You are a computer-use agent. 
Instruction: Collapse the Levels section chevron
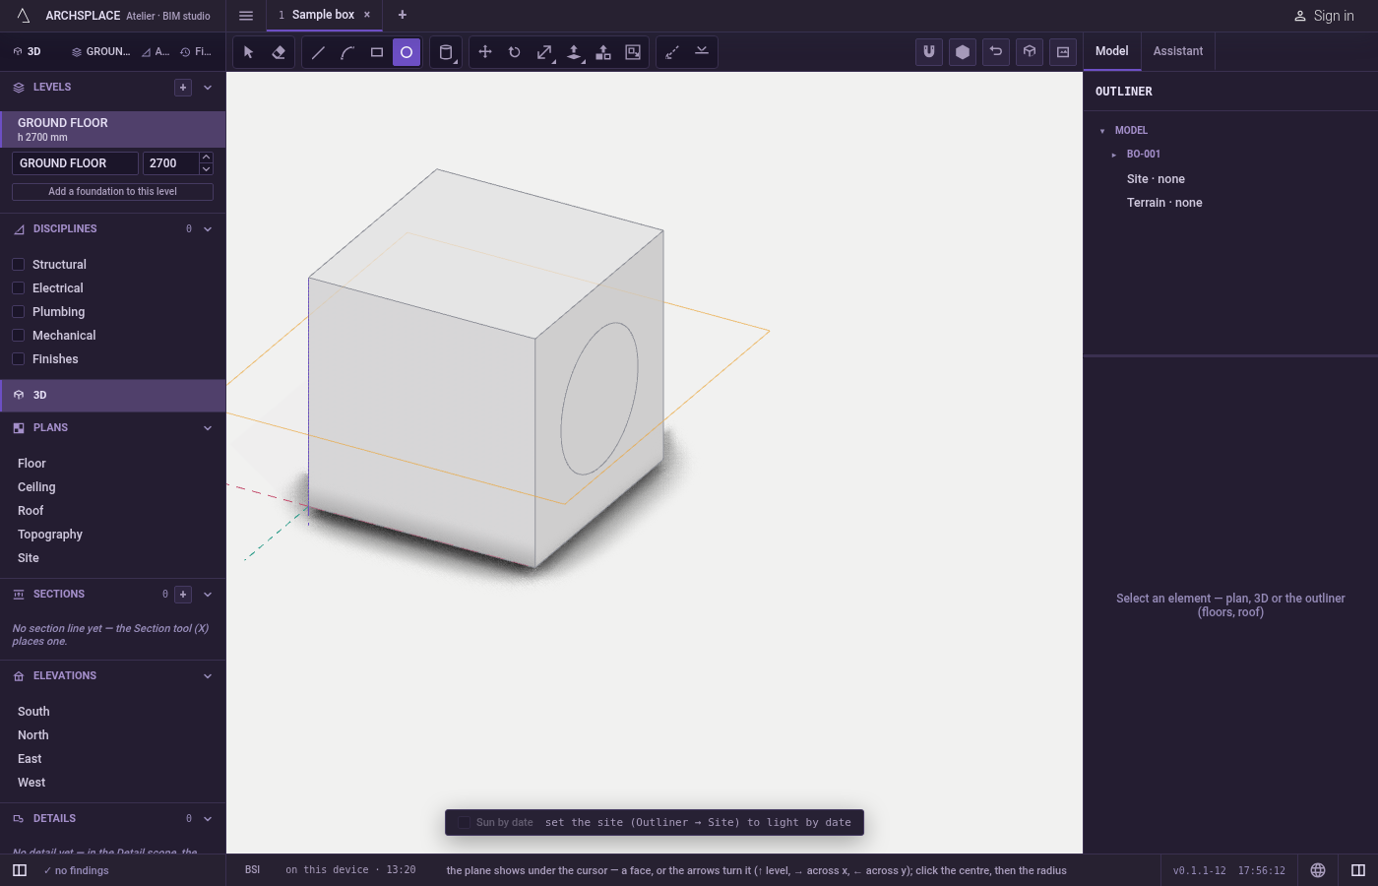[208, 88]
